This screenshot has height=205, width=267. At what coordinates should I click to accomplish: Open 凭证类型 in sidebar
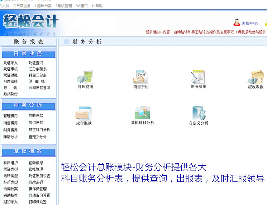(x=10, y=169)
